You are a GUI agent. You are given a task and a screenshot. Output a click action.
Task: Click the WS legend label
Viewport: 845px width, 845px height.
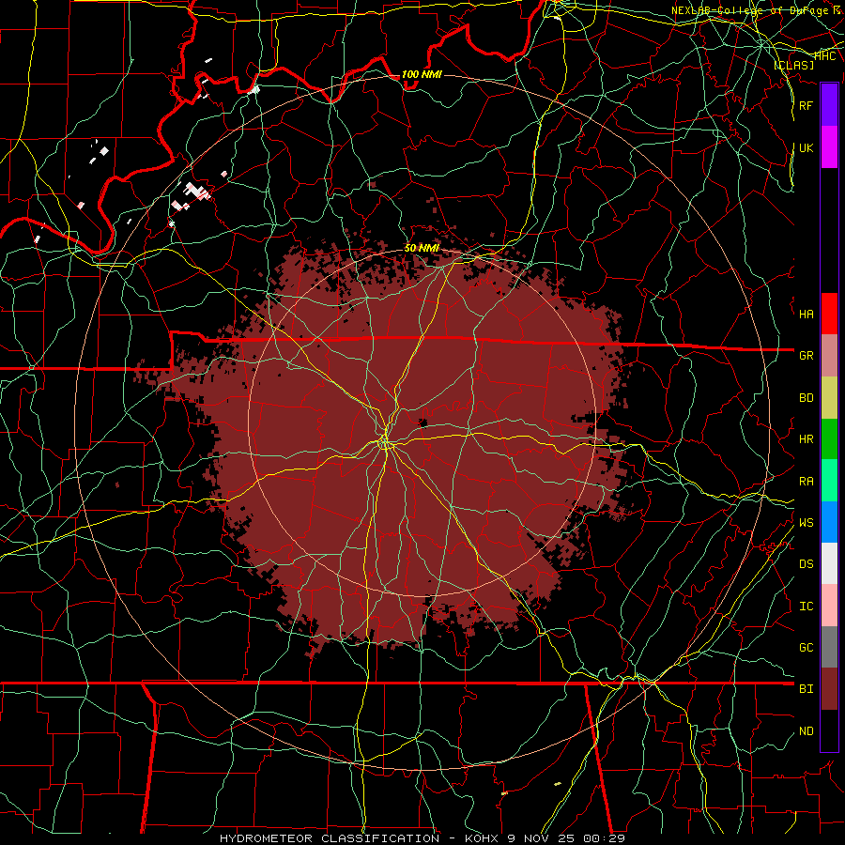(x=806, y=523)
